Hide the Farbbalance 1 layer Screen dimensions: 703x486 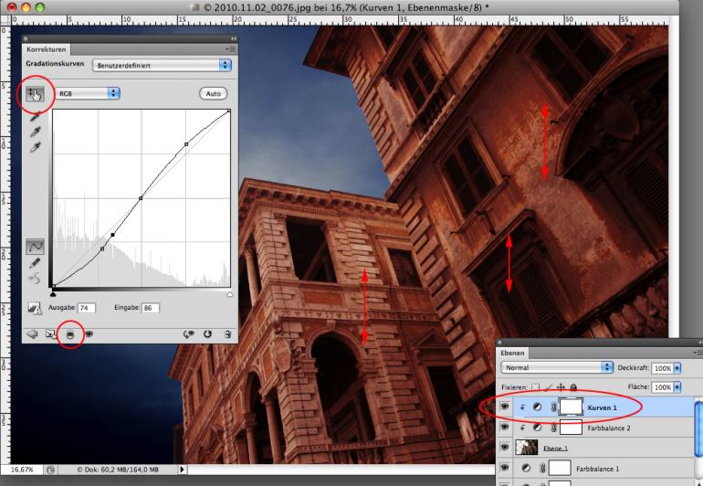505,468
